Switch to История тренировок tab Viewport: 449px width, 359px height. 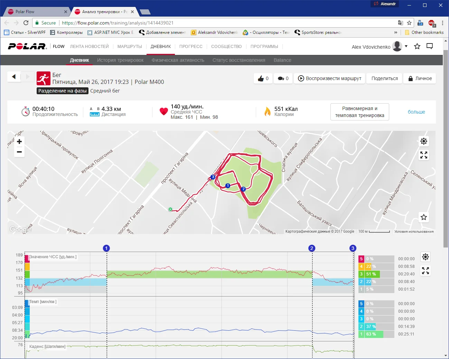point(120,60)
